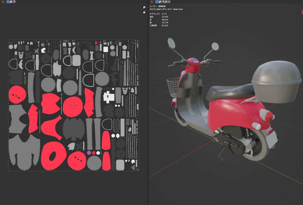Click the purple dot in the UV map
This screenshot has width=303, height=205.
(x=89, y=153)
